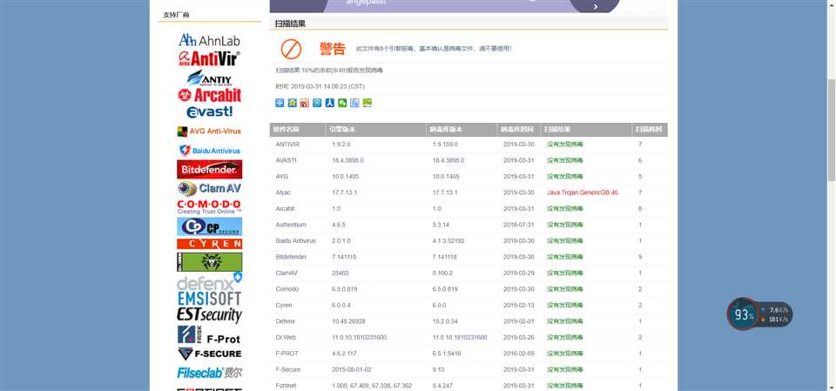Open the avast! vendor logo
836x391 pixels.
click(210, 111)
